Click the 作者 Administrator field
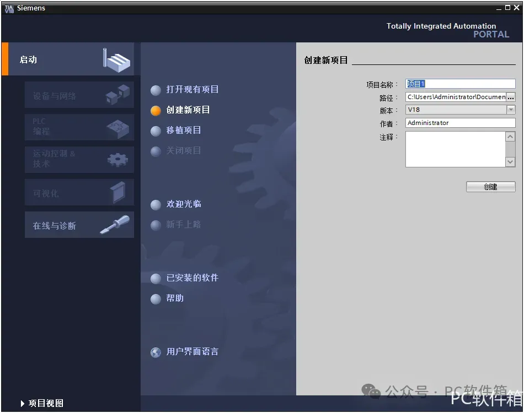Image resolution: width=524 pixels, height=413 pixels. pyautogui.click(x=460, y=123)
